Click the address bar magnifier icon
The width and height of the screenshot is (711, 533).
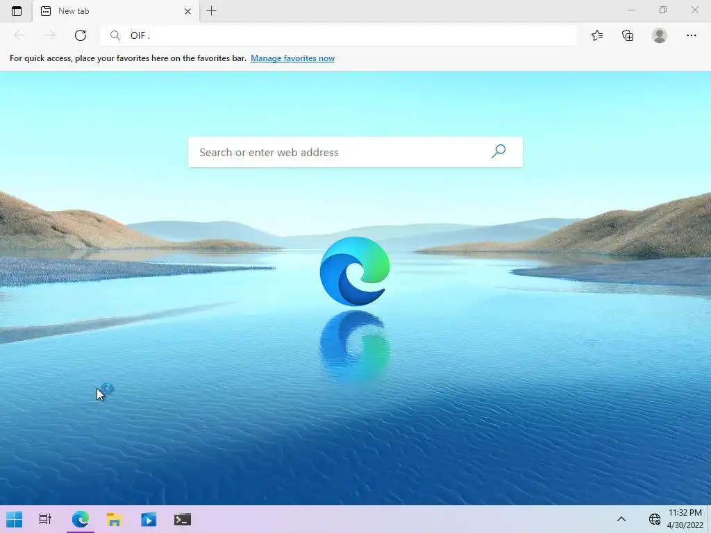(115, 35)
